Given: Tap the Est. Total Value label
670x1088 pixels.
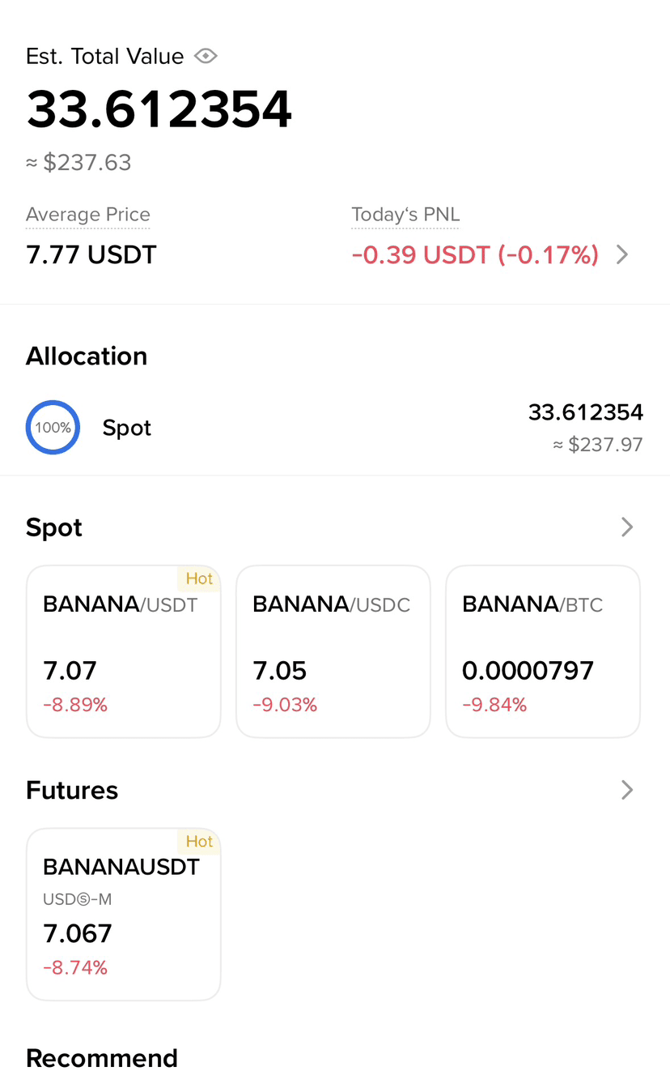Looking at the screenshot, I should coord(105,56).
